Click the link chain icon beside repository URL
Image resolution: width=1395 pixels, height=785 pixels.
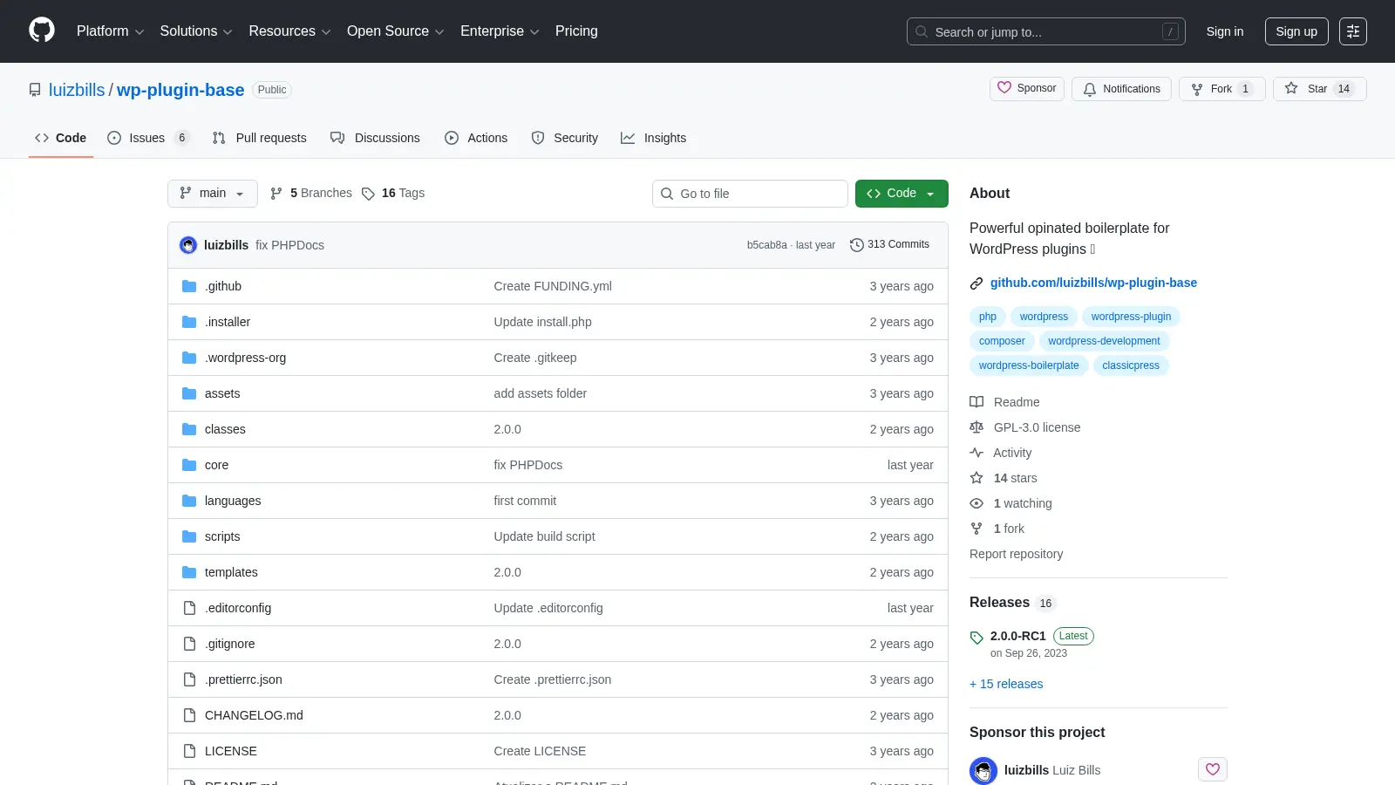click(x=976, y=283)
